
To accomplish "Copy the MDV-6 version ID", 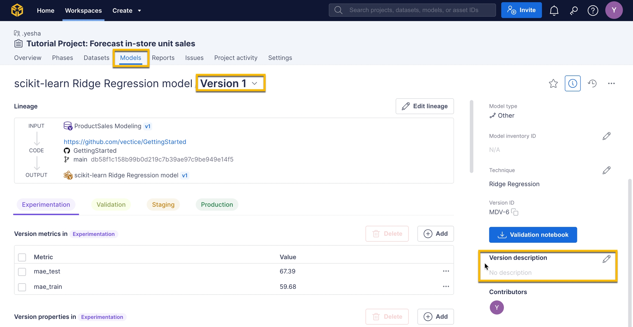I will (x=515, y=212).
